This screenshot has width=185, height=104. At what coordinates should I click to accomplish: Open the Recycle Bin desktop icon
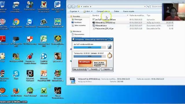click(x=3, y=6)
